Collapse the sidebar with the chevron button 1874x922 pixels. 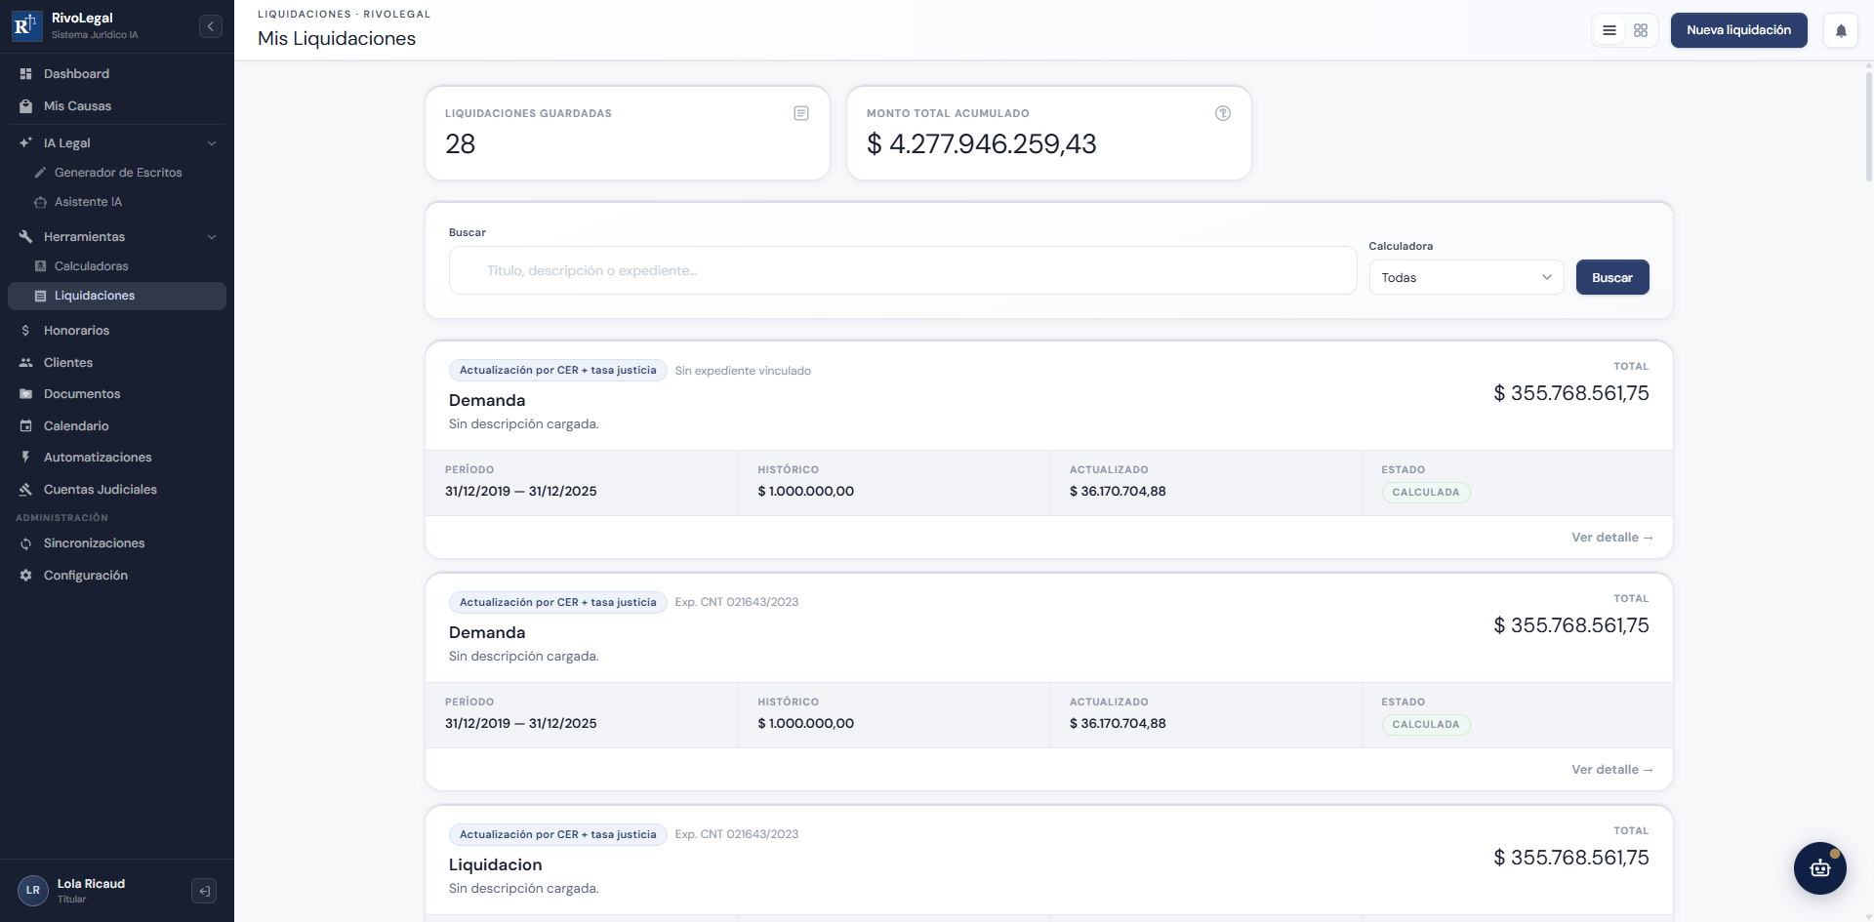211,26
